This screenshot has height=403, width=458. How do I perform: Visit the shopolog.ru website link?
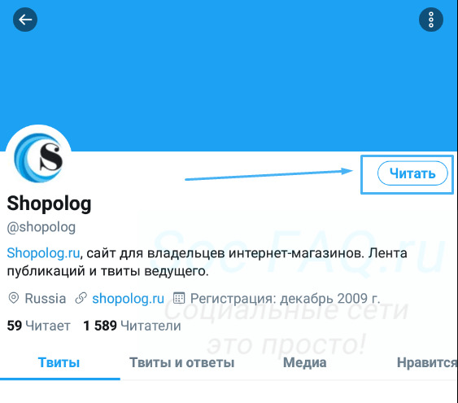point(129,299)
